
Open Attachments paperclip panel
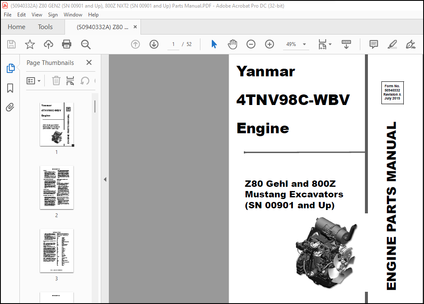pos(10,107)
